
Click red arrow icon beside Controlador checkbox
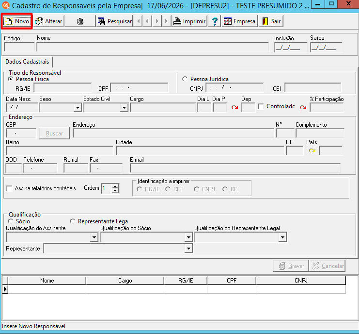[303, 107]
